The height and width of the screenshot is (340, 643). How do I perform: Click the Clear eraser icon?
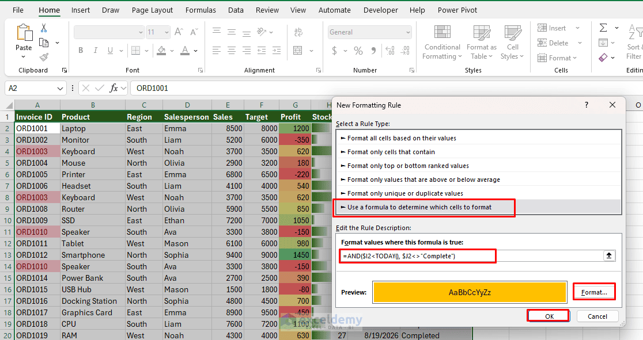point(603,58)
